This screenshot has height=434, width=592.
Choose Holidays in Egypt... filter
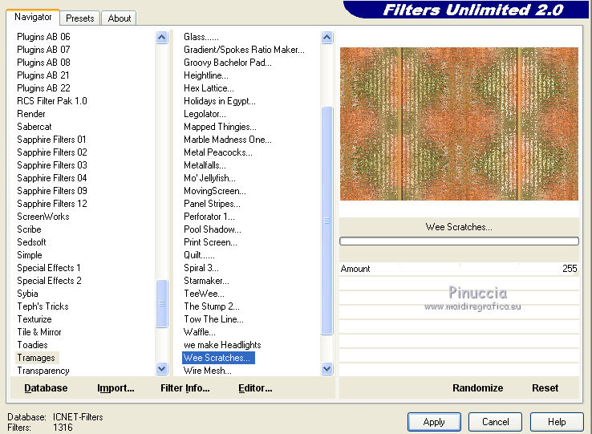pyautogui.click(x=219, y=101)
